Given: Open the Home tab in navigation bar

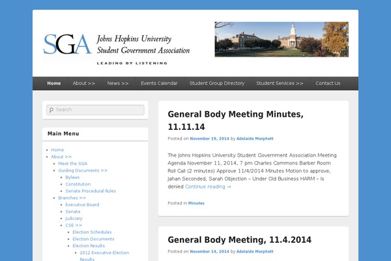Looking at the screenshot, I should point(54,83).
